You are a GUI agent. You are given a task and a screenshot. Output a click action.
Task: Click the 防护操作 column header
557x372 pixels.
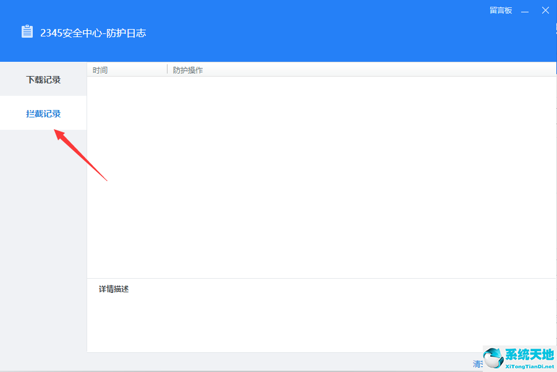point(188,70)
